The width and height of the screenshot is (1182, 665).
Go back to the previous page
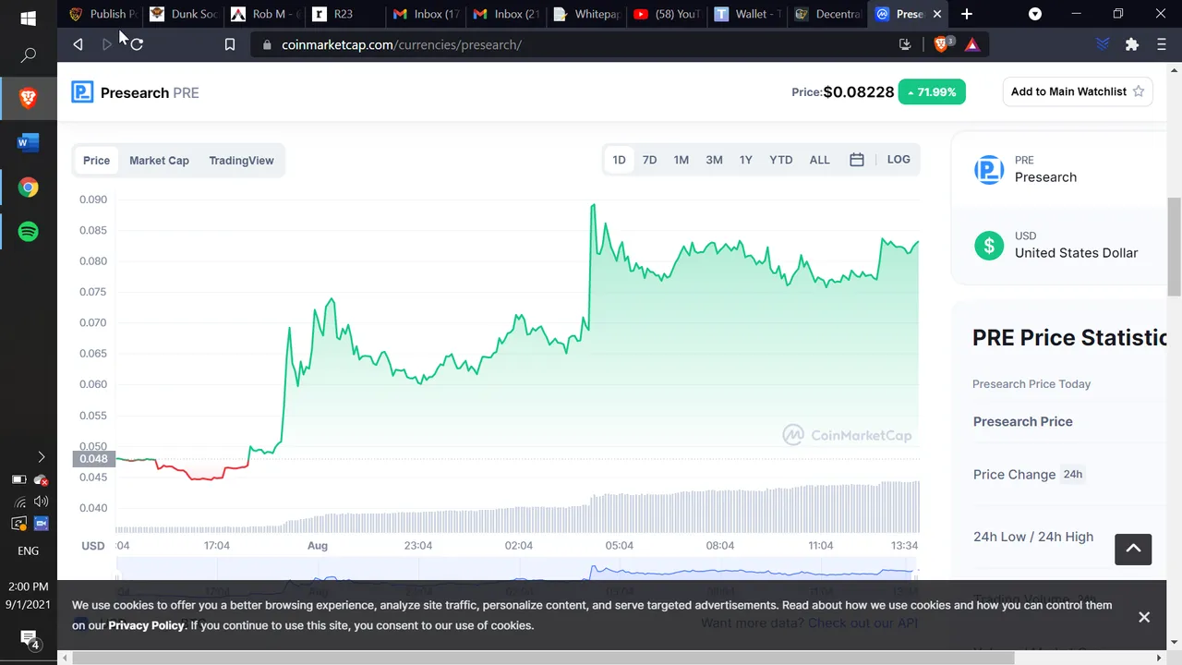coord(78,44)
